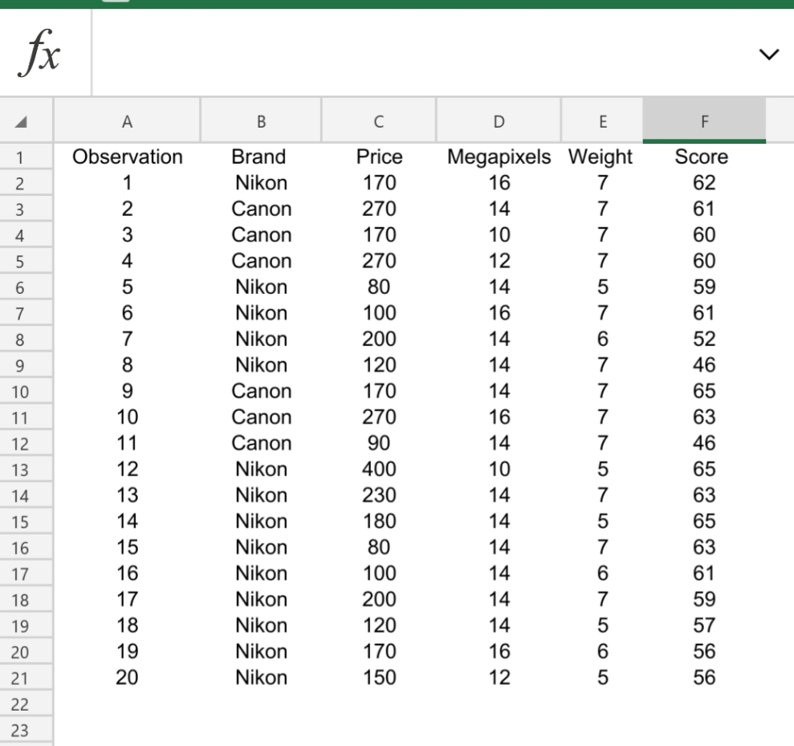This screenshot has width=794, height=746.
Task: Click the Score header cell
Action: click(702, 157)
